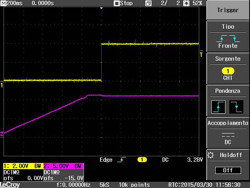Viewport: 250px width, 188px height.
Task: Click the BW label on channel 2
Action: pyautogui.click(x=78, y=166)
